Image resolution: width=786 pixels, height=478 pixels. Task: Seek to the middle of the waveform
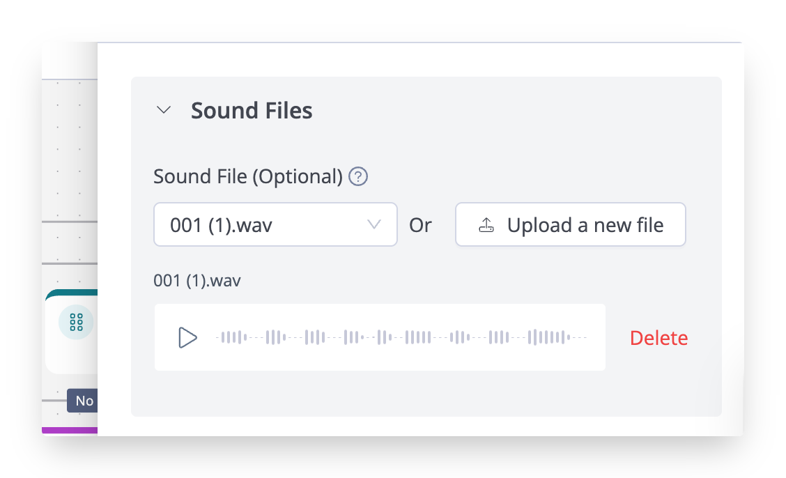403,337
